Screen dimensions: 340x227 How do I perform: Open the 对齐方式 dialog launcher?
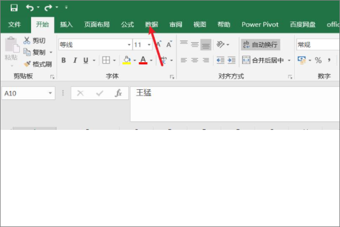(290, 77)
